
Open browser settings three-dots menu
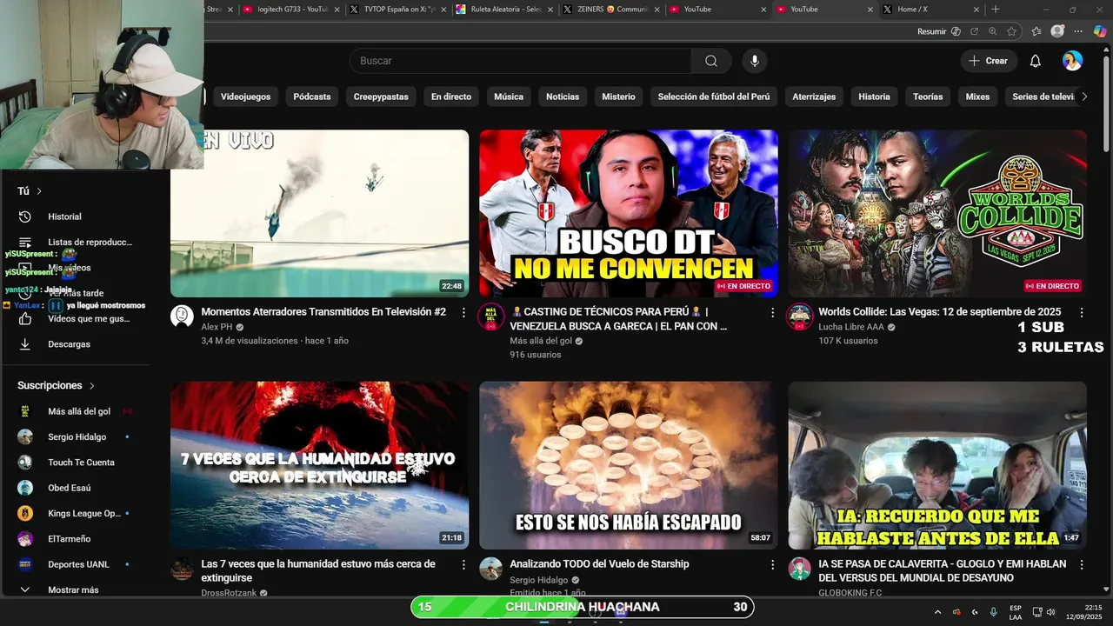click(1078, 31)
